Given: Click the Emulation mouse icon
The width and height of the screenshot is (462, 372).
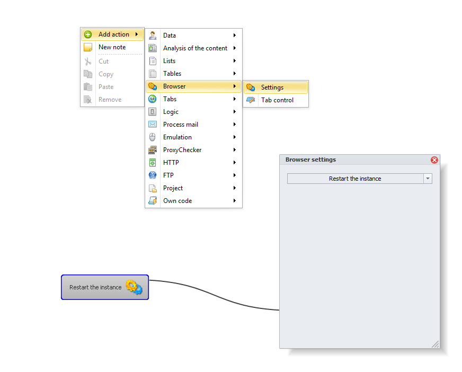Looking at the screenshot, I should (x=153, y=137).
